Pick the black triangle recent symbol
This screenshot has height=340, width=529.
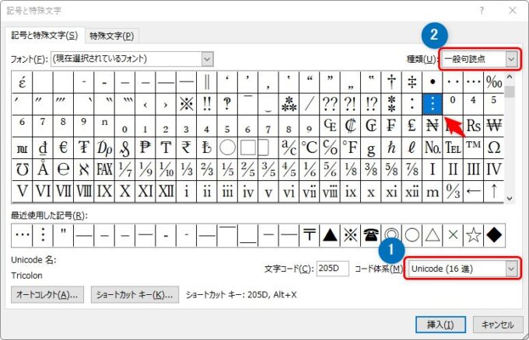(x=330, y=235)
